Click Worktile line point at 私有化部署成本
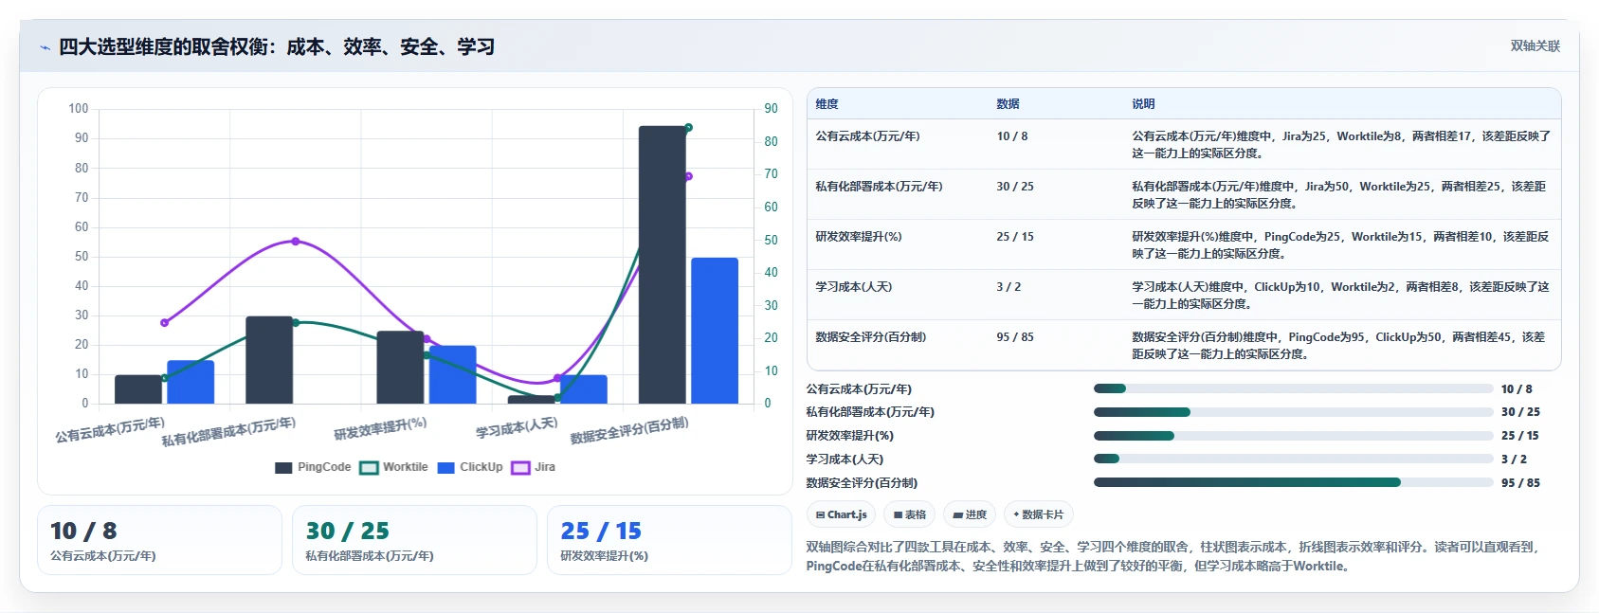 296,323
